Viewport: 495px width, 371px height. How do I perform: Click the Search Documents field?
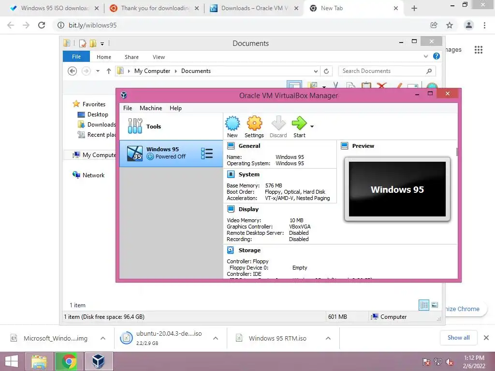(x=387, y=71)
